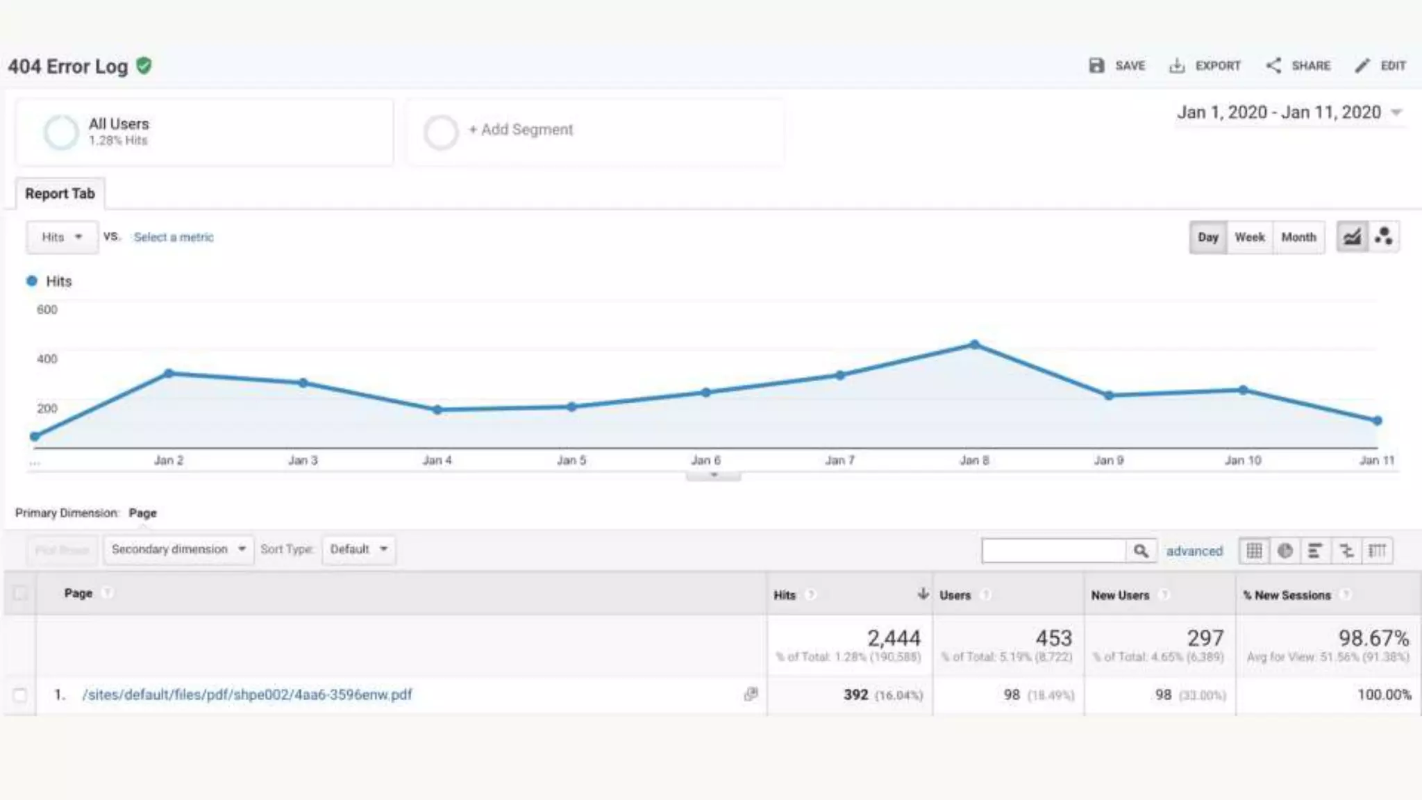This screenshot has width=1422, height=800.
Task: Open the Hits metric dropdown
Action: [x=62, y=237]
